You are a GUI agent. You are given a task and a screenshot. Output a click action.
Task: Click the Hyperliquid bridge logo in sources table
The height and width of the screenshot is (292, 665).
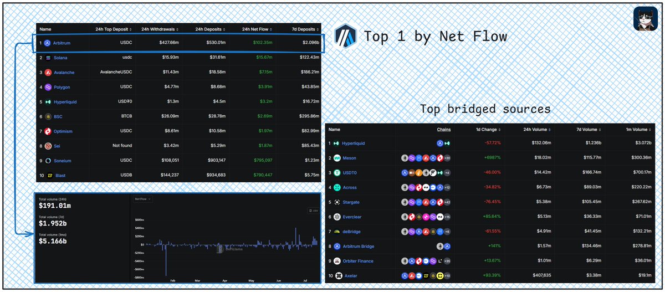(337, 144)
